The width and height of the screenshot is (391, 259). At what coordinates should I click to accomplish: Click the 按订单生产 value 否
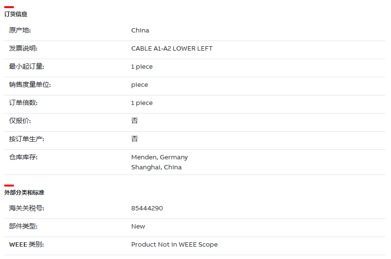point(134,139)
